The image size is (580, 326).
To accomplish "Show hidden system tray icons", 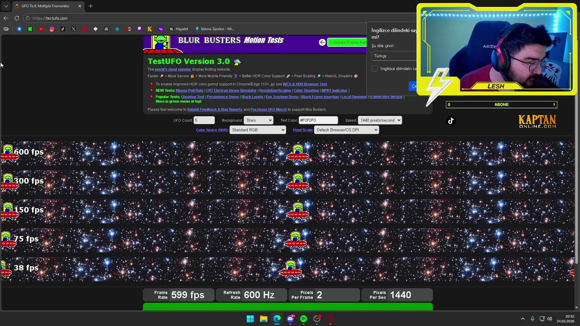I will click(x=522, y=319).
